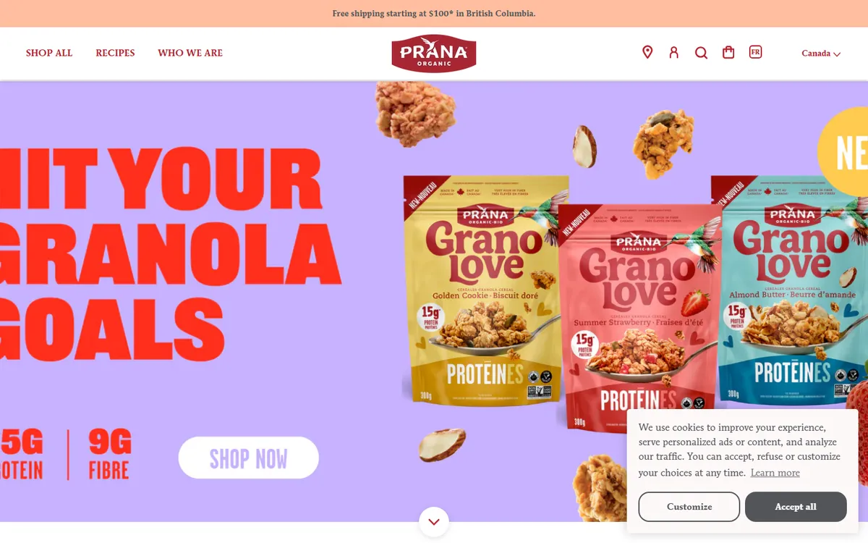The height and width of the screenshot is (543, 868).
Task: Customize cookie preferences
Action: pos(689,507)
